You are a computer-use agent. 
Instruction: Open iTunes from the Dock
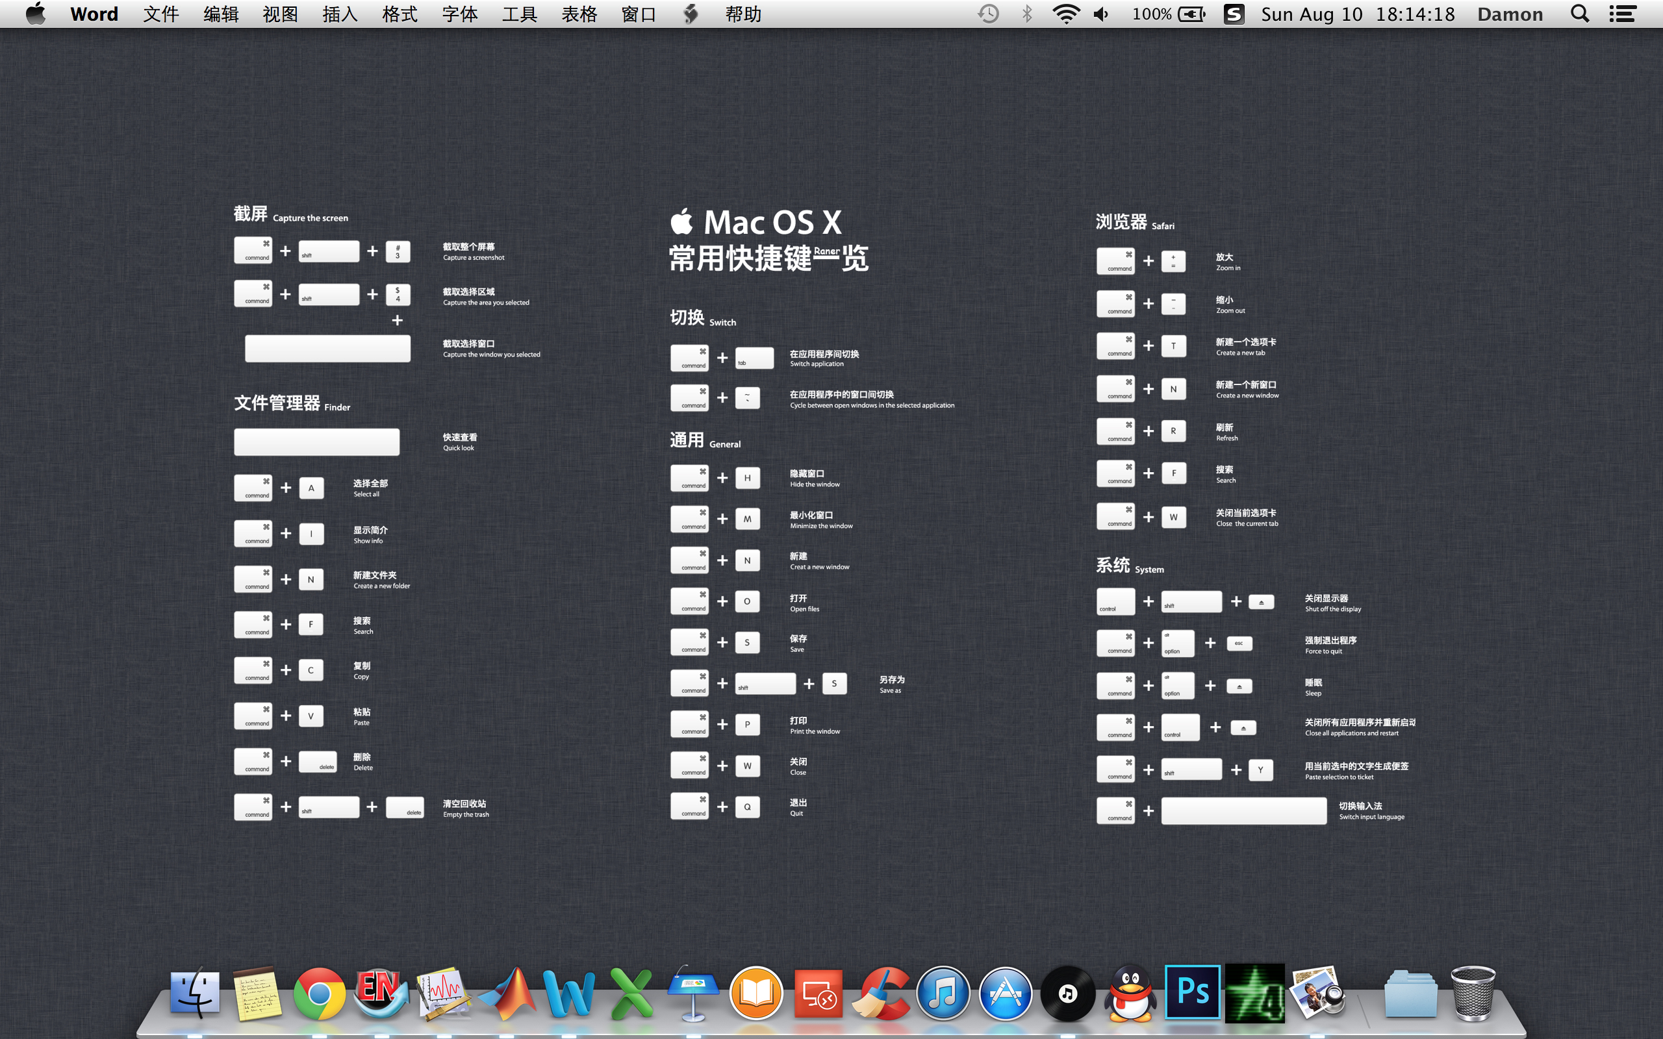pos(943,994)
